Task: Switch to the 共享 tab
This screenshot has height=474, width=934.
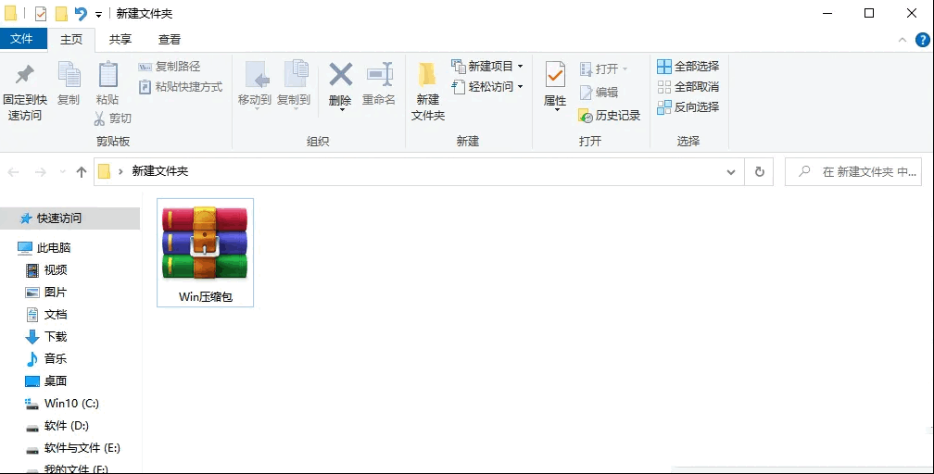Action: coord(120,39)
